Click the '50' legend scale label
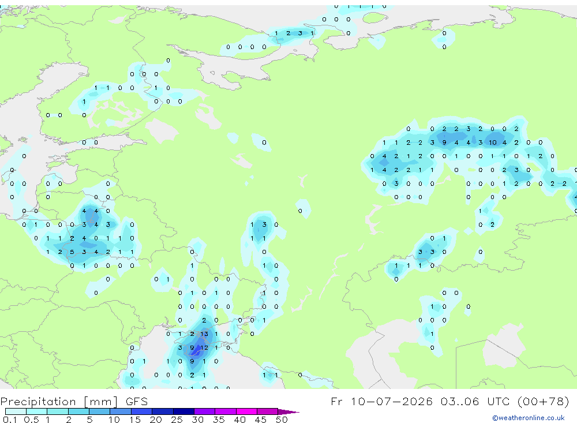This screenshot has width=577, height=423. point(282,420)
